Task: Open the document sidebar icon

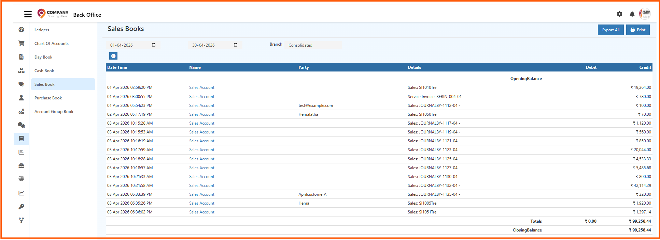Action: 21,57
